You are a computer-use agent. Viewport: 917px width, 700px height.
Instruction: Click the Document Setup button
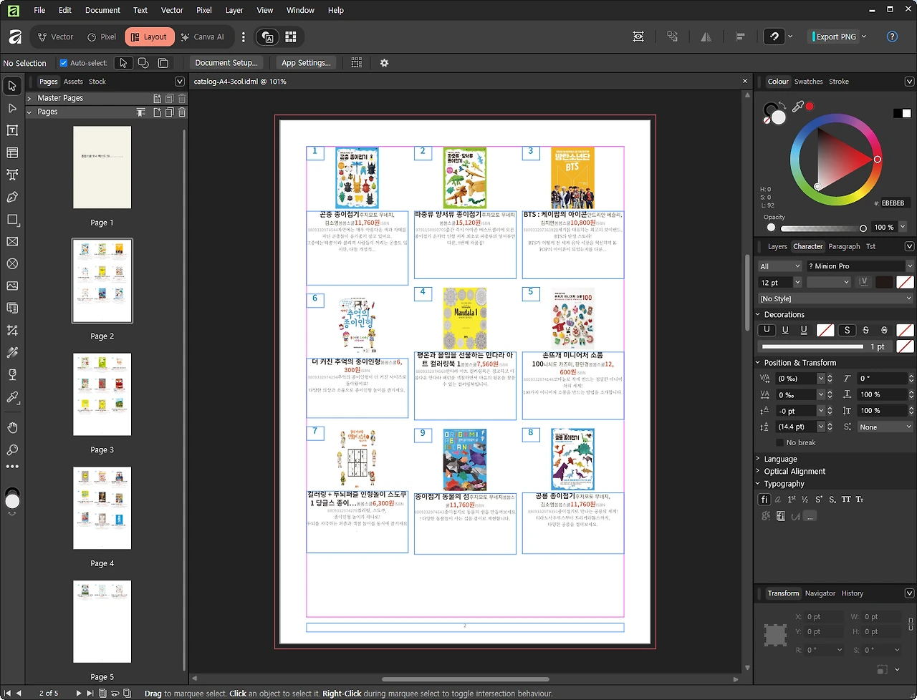(x=226, y=63)
